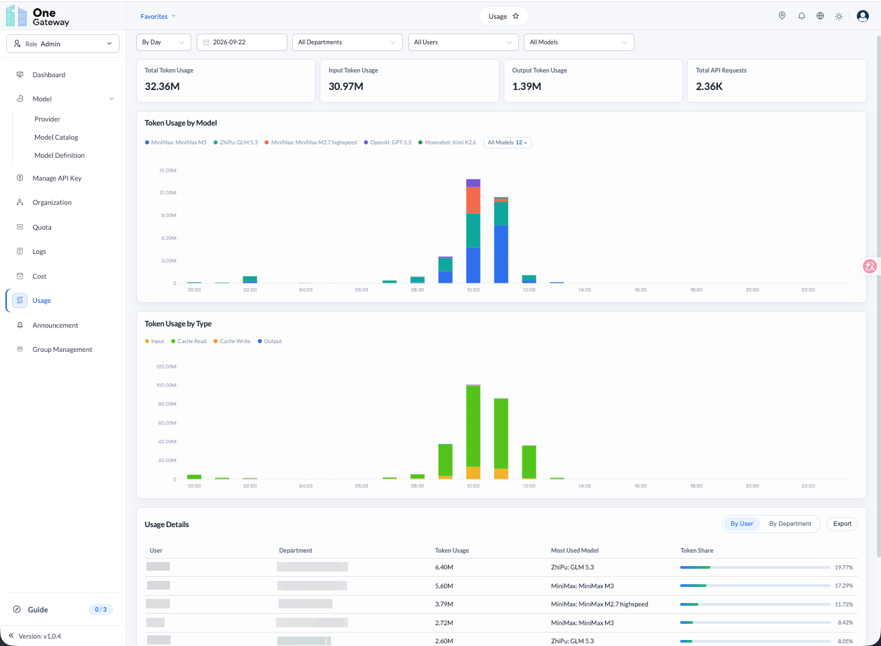Open notifications via the header bell icon

coord(802,16)
